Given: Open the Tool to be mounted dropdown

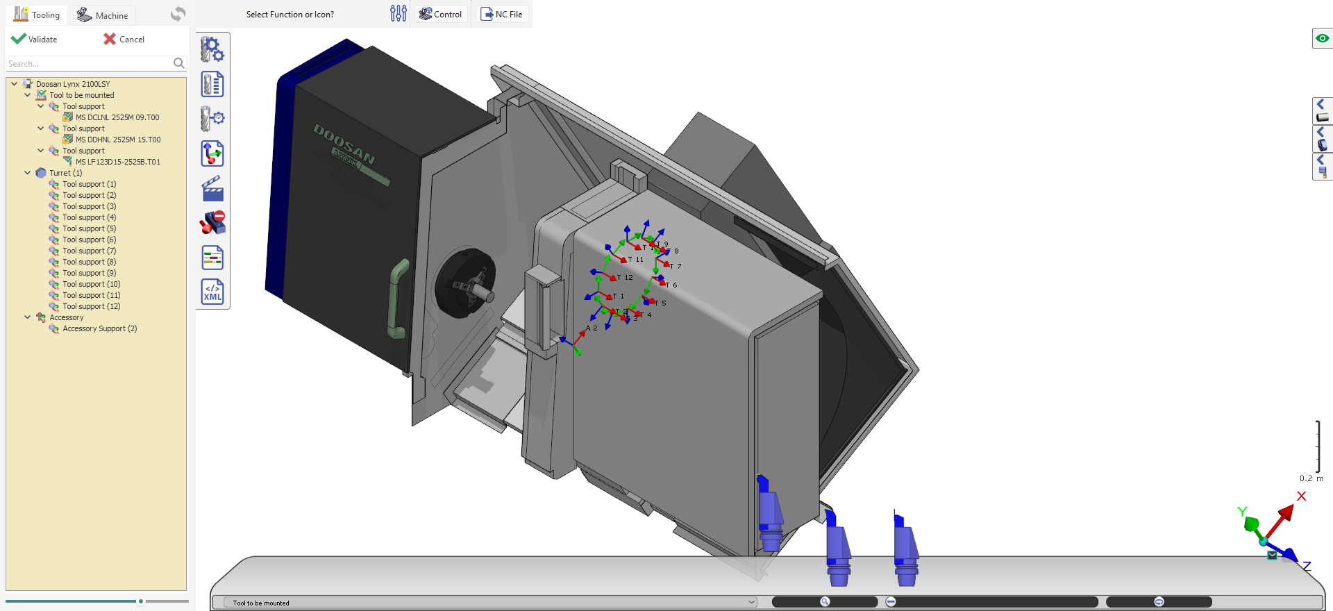Looking at the screenshot, I should click(x=490, y=603).
